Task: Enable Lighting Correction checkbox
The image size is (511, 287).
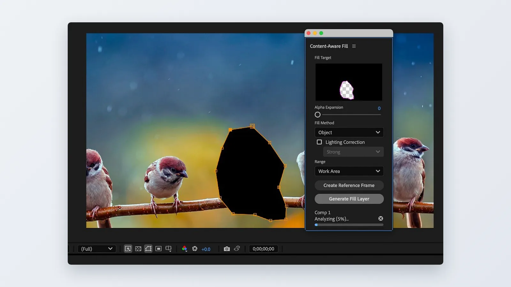Action: [x=319, y=142]
